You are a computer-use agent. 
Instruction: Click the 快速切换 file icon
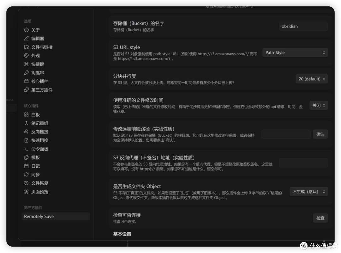(x=26, y=140)
